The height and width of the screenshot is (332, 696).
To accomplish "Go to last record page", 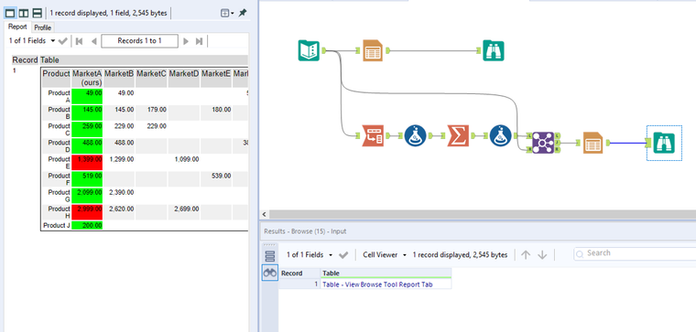I will 200,41.
